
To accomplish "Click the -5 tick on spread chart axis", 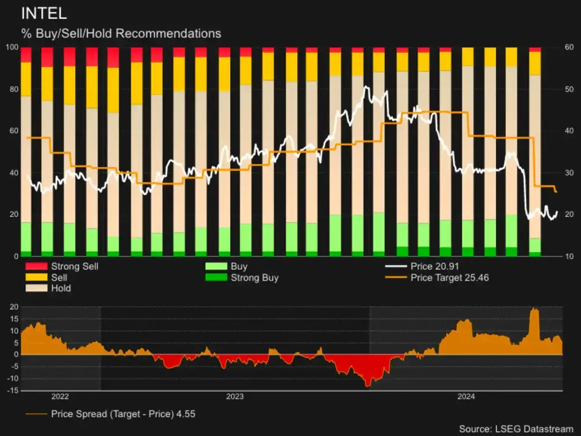I will coord(14,366).
